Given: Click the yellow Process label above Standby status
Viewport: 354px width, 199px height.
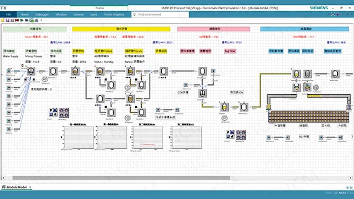Looking at the screenshot, I should point(103,51).
